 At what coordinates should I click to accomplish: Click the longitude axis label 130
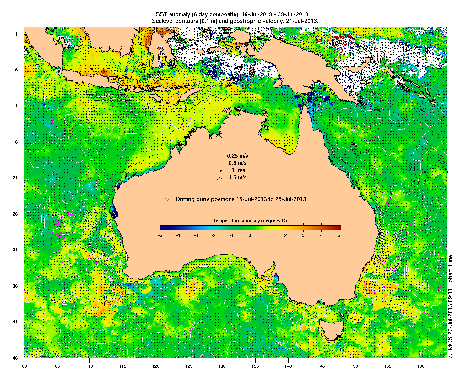[222, 366]
